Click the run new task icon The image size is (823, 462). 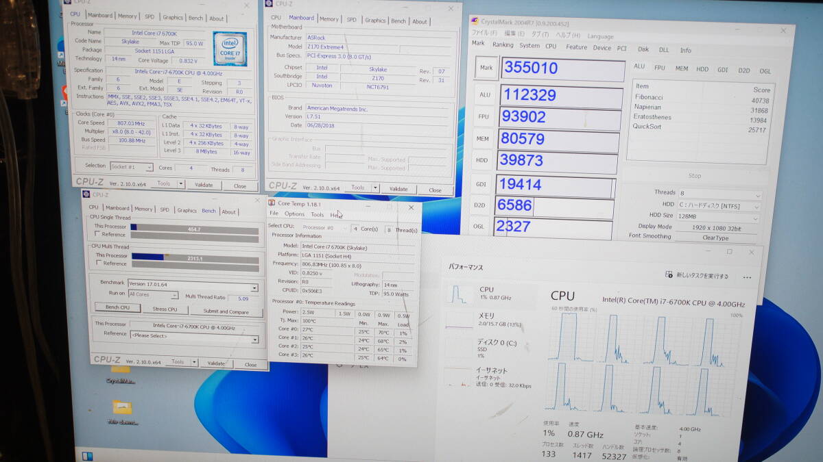pyautogui.click(x=669, y=275)
